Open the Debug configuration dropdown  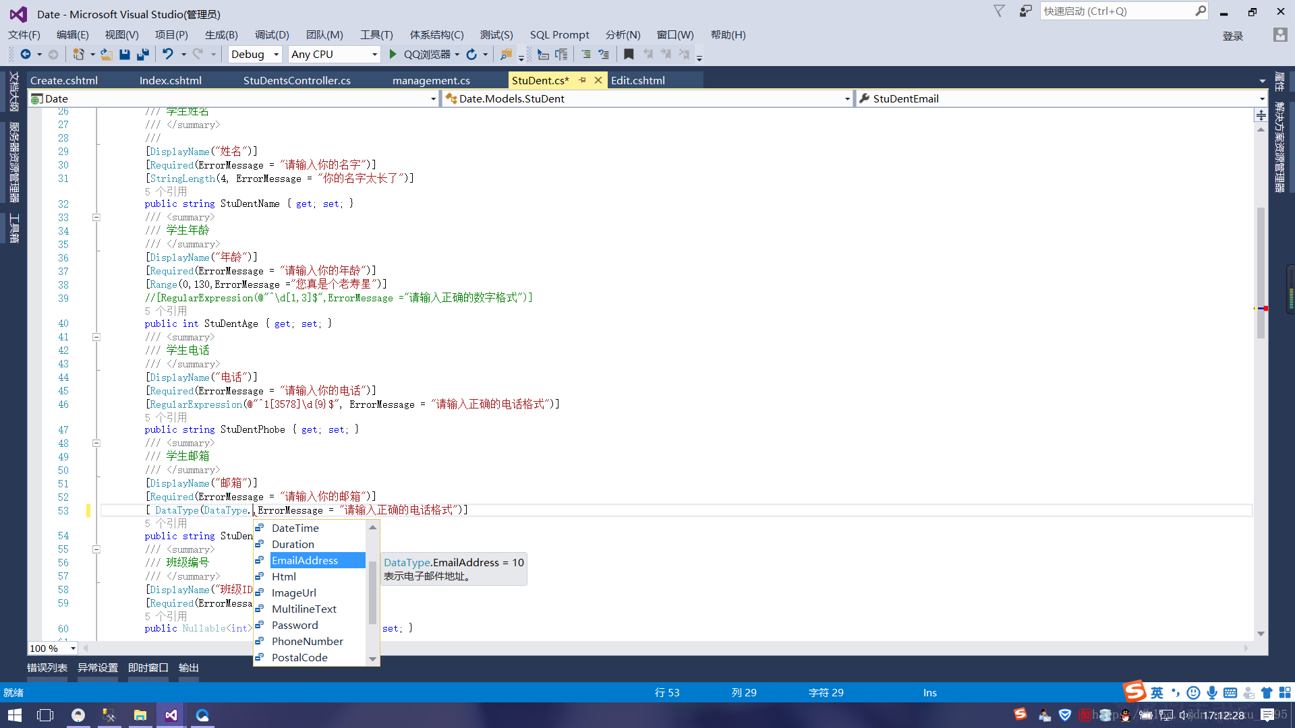276,55
